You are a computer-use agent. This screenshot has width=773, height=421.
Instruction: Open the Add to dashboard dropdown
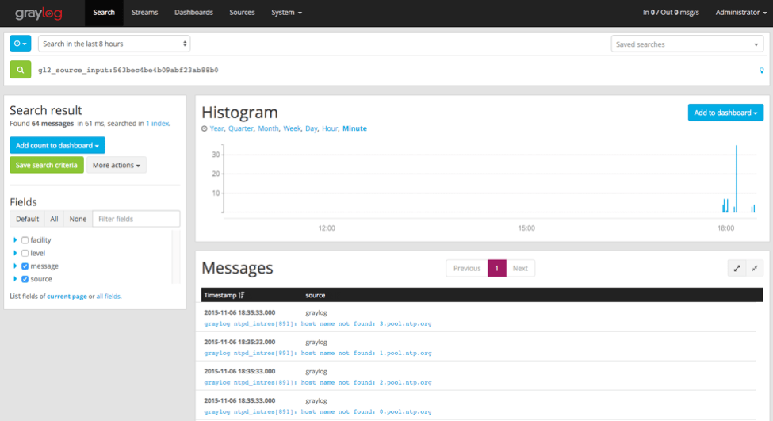point(725,113)
